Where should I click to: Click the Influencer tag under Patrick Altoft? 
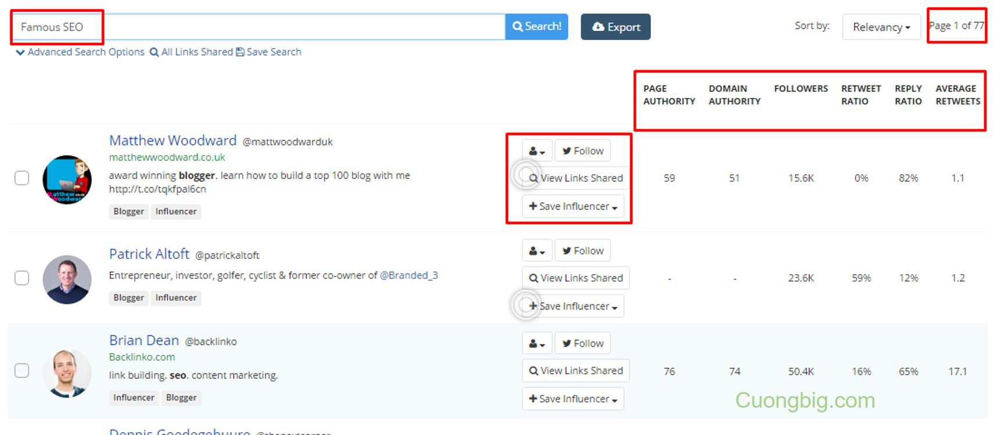click(x=176, y=297)
